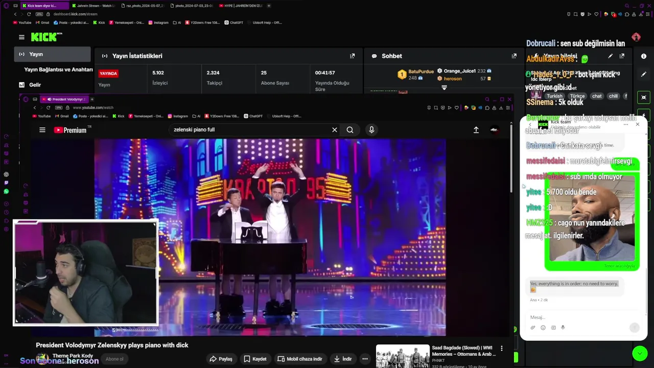This screenshot has height=368, width=654.
Task: Pop out the Sohbet chat panel
Action: tap(514, 56)
